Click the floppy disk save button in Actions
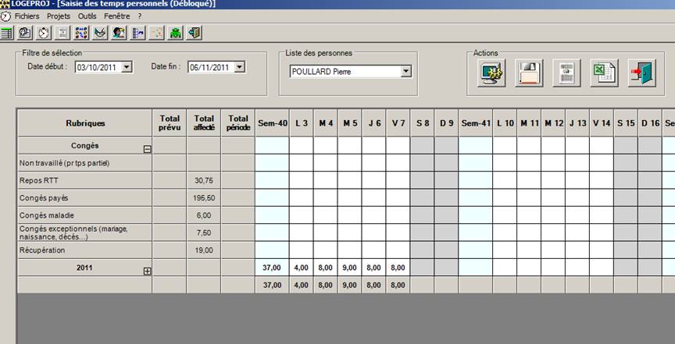Image resolution: width=675 pixels, height=344 pixels. pos(529,74)
